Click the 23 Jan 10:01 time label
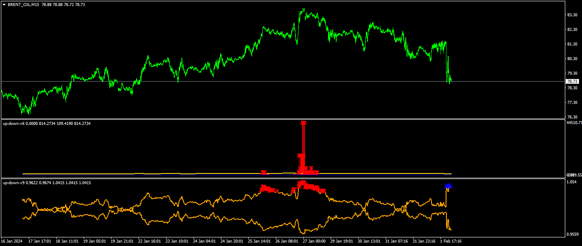 coord(177,241)
